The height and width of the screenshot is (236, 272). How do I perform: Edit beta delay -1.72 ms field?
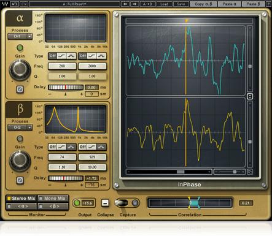click(x=91, y=178)
